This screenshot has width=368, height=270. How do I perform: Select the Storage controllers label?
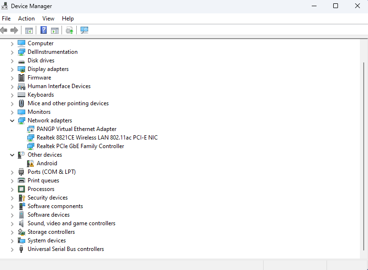tap(51, 232)
